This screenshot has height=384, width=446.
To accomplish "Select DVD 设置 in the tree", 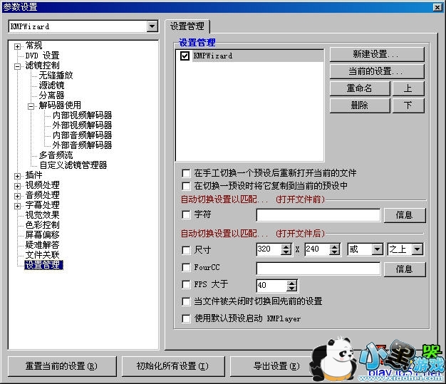I will point(42,56).
